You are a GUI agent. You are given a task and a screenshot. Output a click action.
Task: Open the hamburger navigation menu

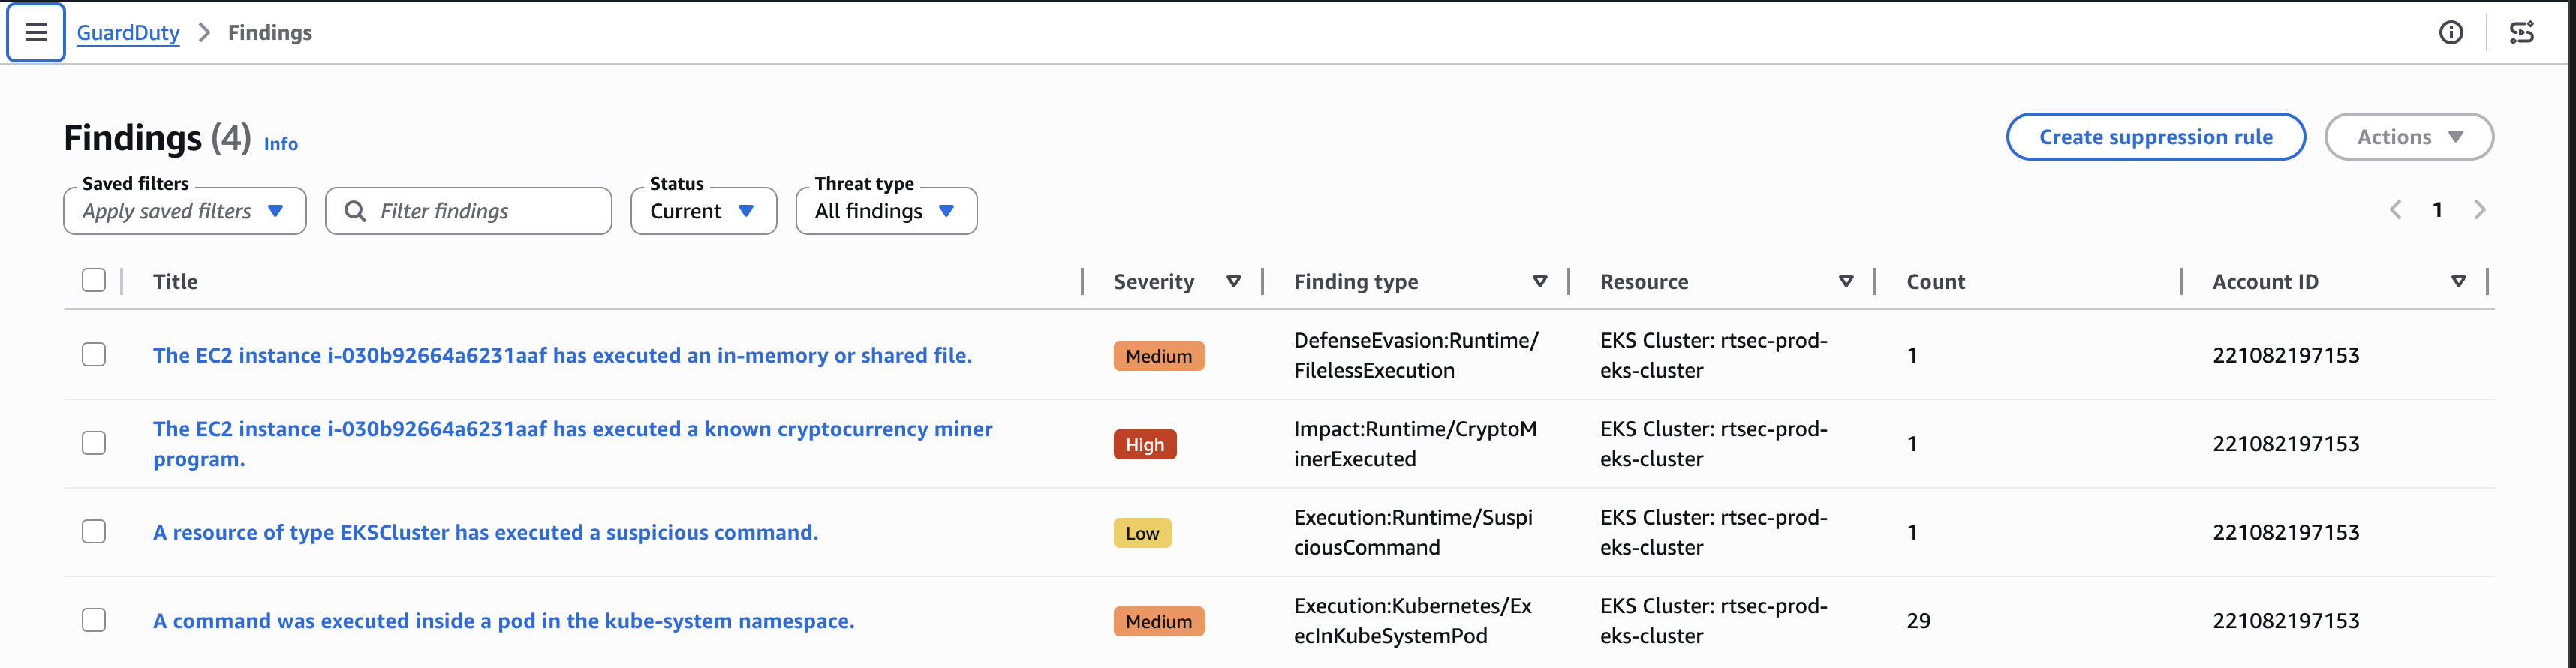[36, 32]
